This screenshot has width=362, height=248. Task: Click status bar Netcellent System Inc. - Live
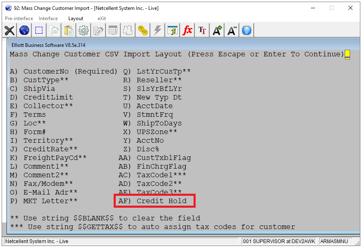[37, 241]
